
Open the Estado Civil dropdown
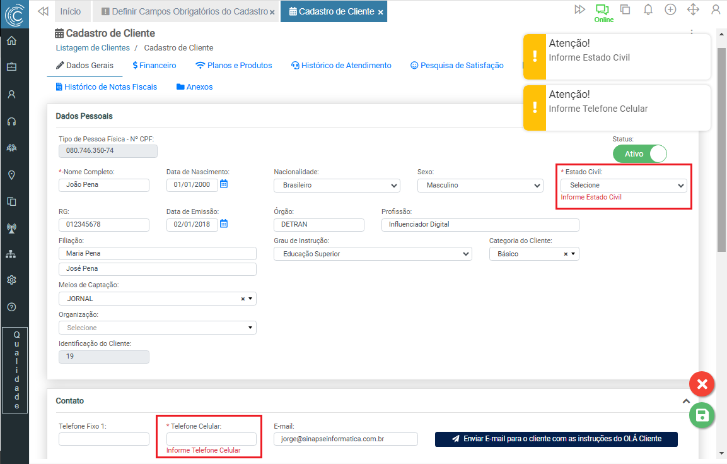click(x=624, y=186)
